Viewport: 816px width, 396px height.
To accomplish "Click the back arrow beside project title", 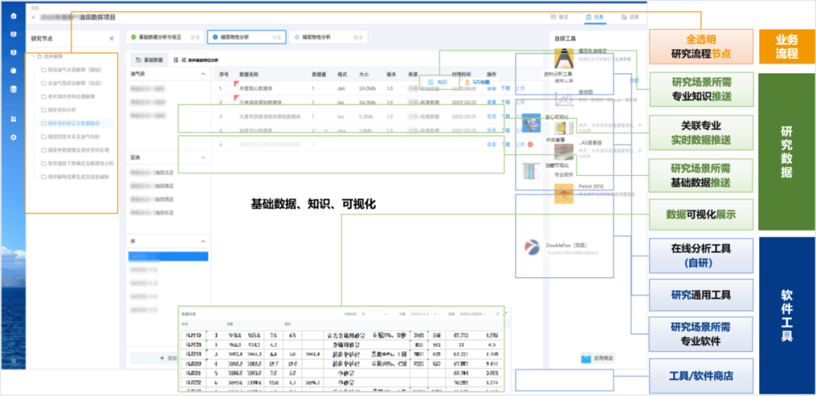I will (x=34, y=16).
